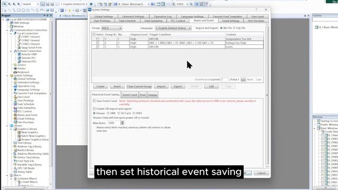Click the COM1: Unused connection icon

click(x=19, y=37)
